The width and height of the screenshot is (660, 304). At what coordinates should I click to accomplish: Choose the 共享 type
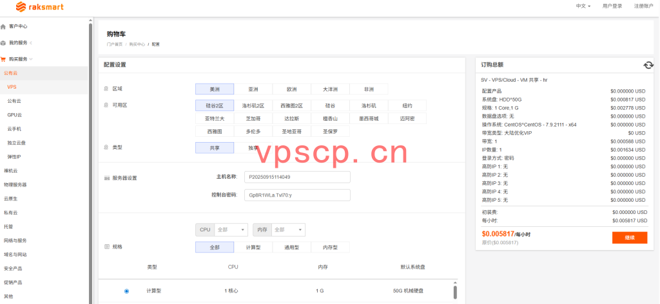[215, 148]
